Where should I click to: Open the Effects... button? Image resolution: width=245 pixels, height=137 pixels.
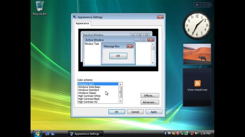tap(150, 96)
